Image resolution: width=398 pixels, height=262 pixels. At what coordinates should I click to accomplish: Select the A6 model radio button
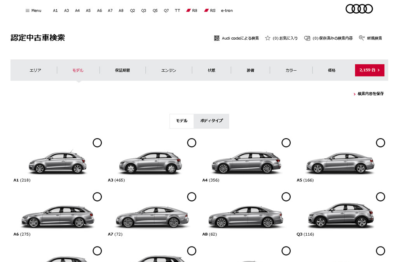(97, 197)
